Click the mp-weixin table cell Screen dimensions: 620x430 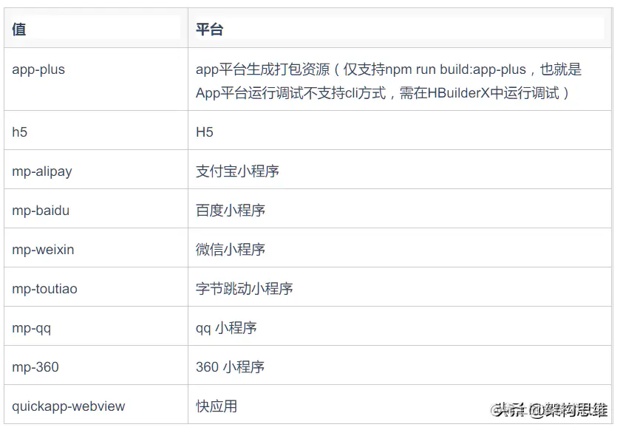pyautogui.click(x=40, y=249)
